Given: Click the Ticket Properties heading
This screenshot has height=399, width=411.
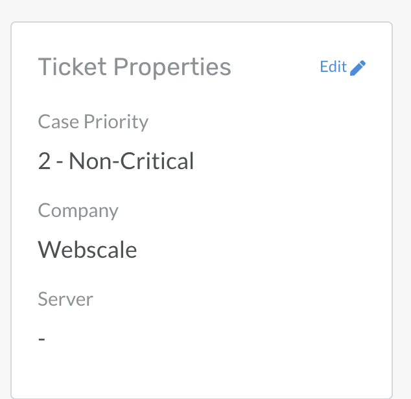Looking at the screenshot, I should pyautogui.click(x=134, y=67).
